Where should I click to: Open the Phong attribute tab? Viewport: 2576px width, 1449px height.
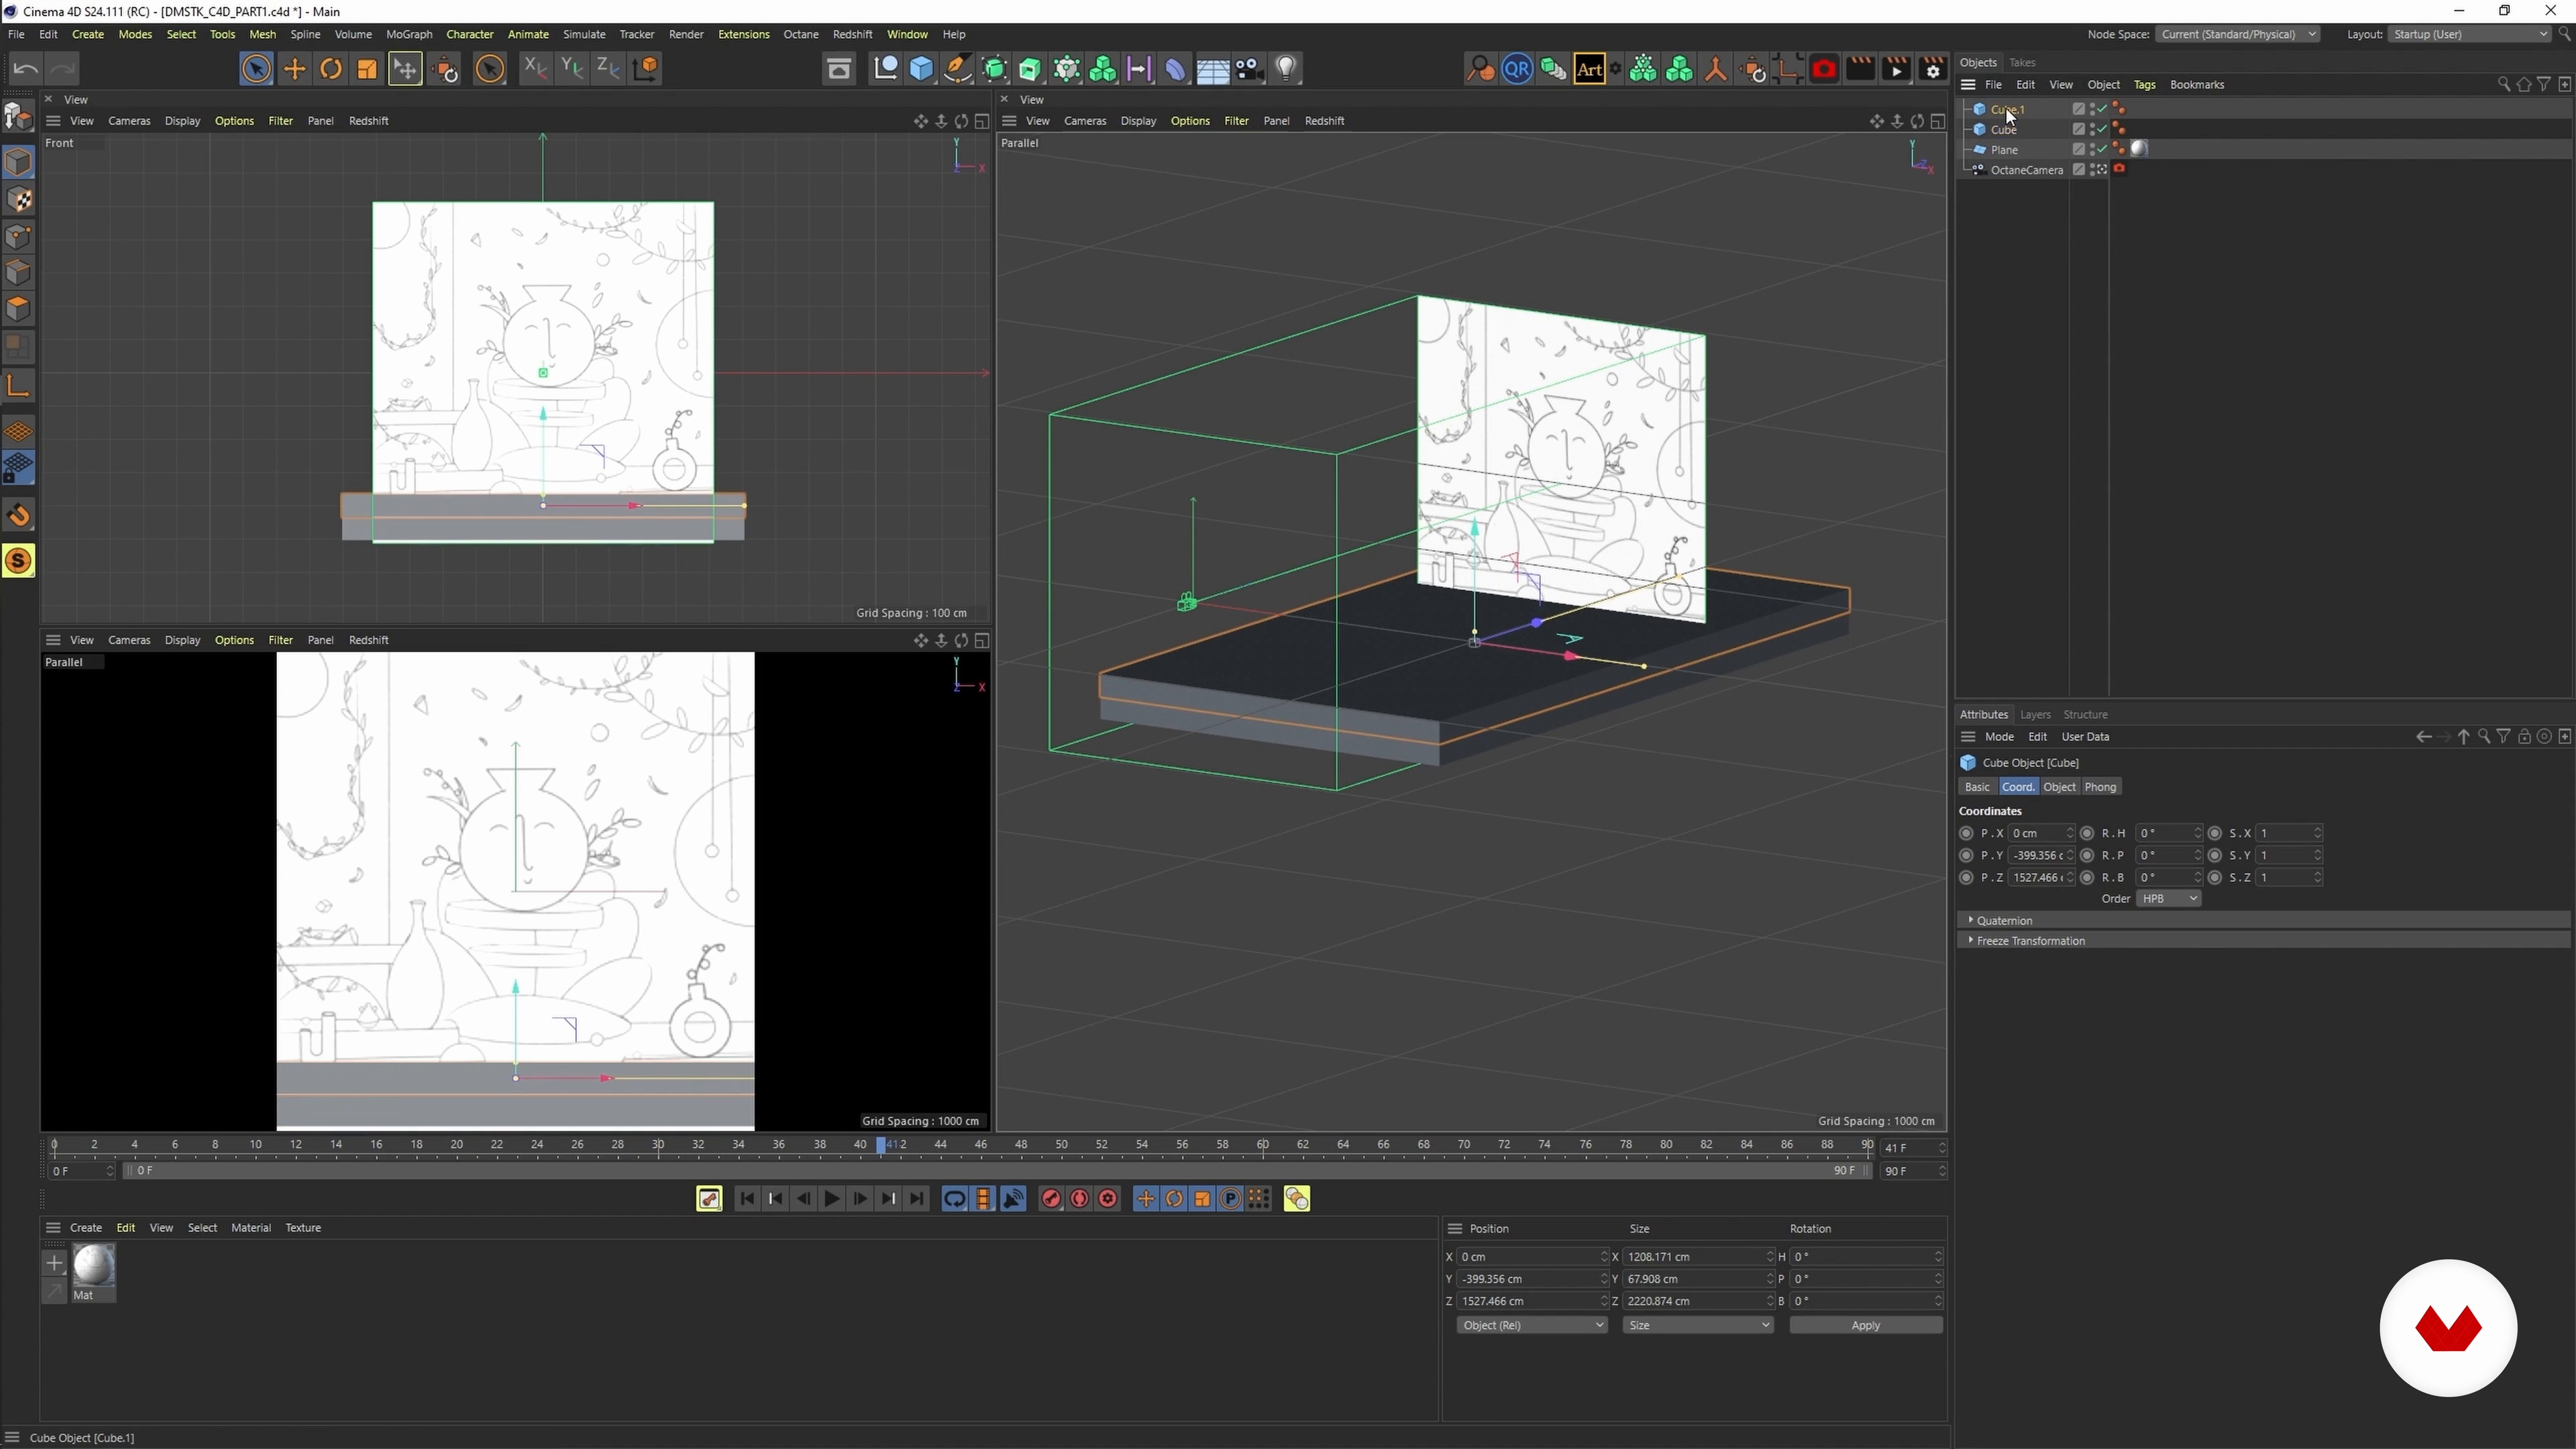(2100, 788)
